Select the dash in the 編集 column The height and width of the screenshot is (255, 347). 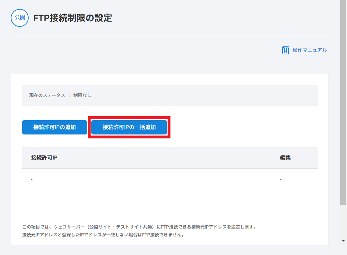coord(281,179)
